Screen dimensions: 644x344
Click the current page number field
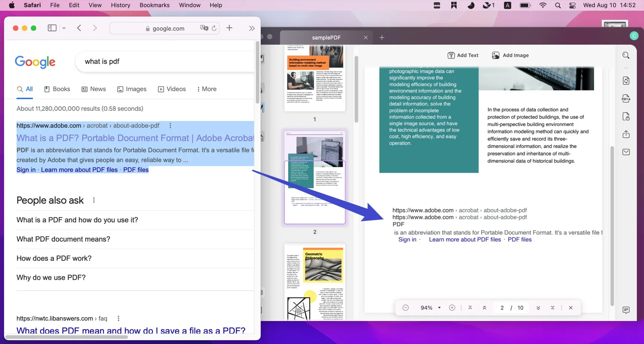502,308
